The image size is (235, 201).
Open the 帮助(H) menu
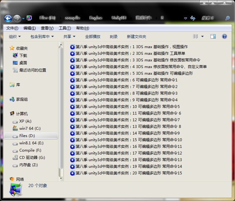pos(83,28)
